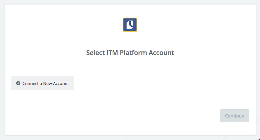Select the white clock-page shape inside the logo
Viewport: 260px width, 140px height.
(x=130, y=25)
